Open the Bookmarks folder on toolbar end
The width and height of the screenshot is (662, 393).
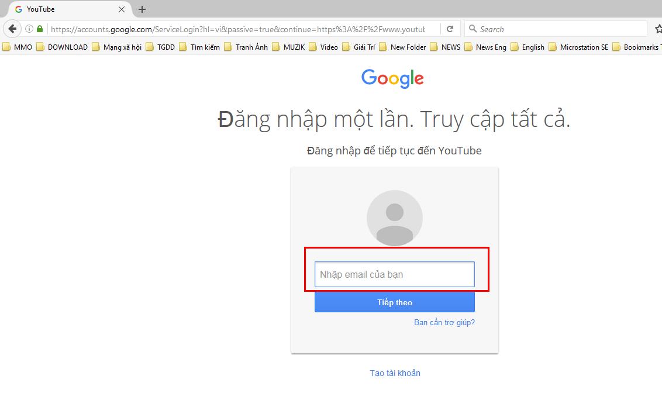tap(637, 47)
